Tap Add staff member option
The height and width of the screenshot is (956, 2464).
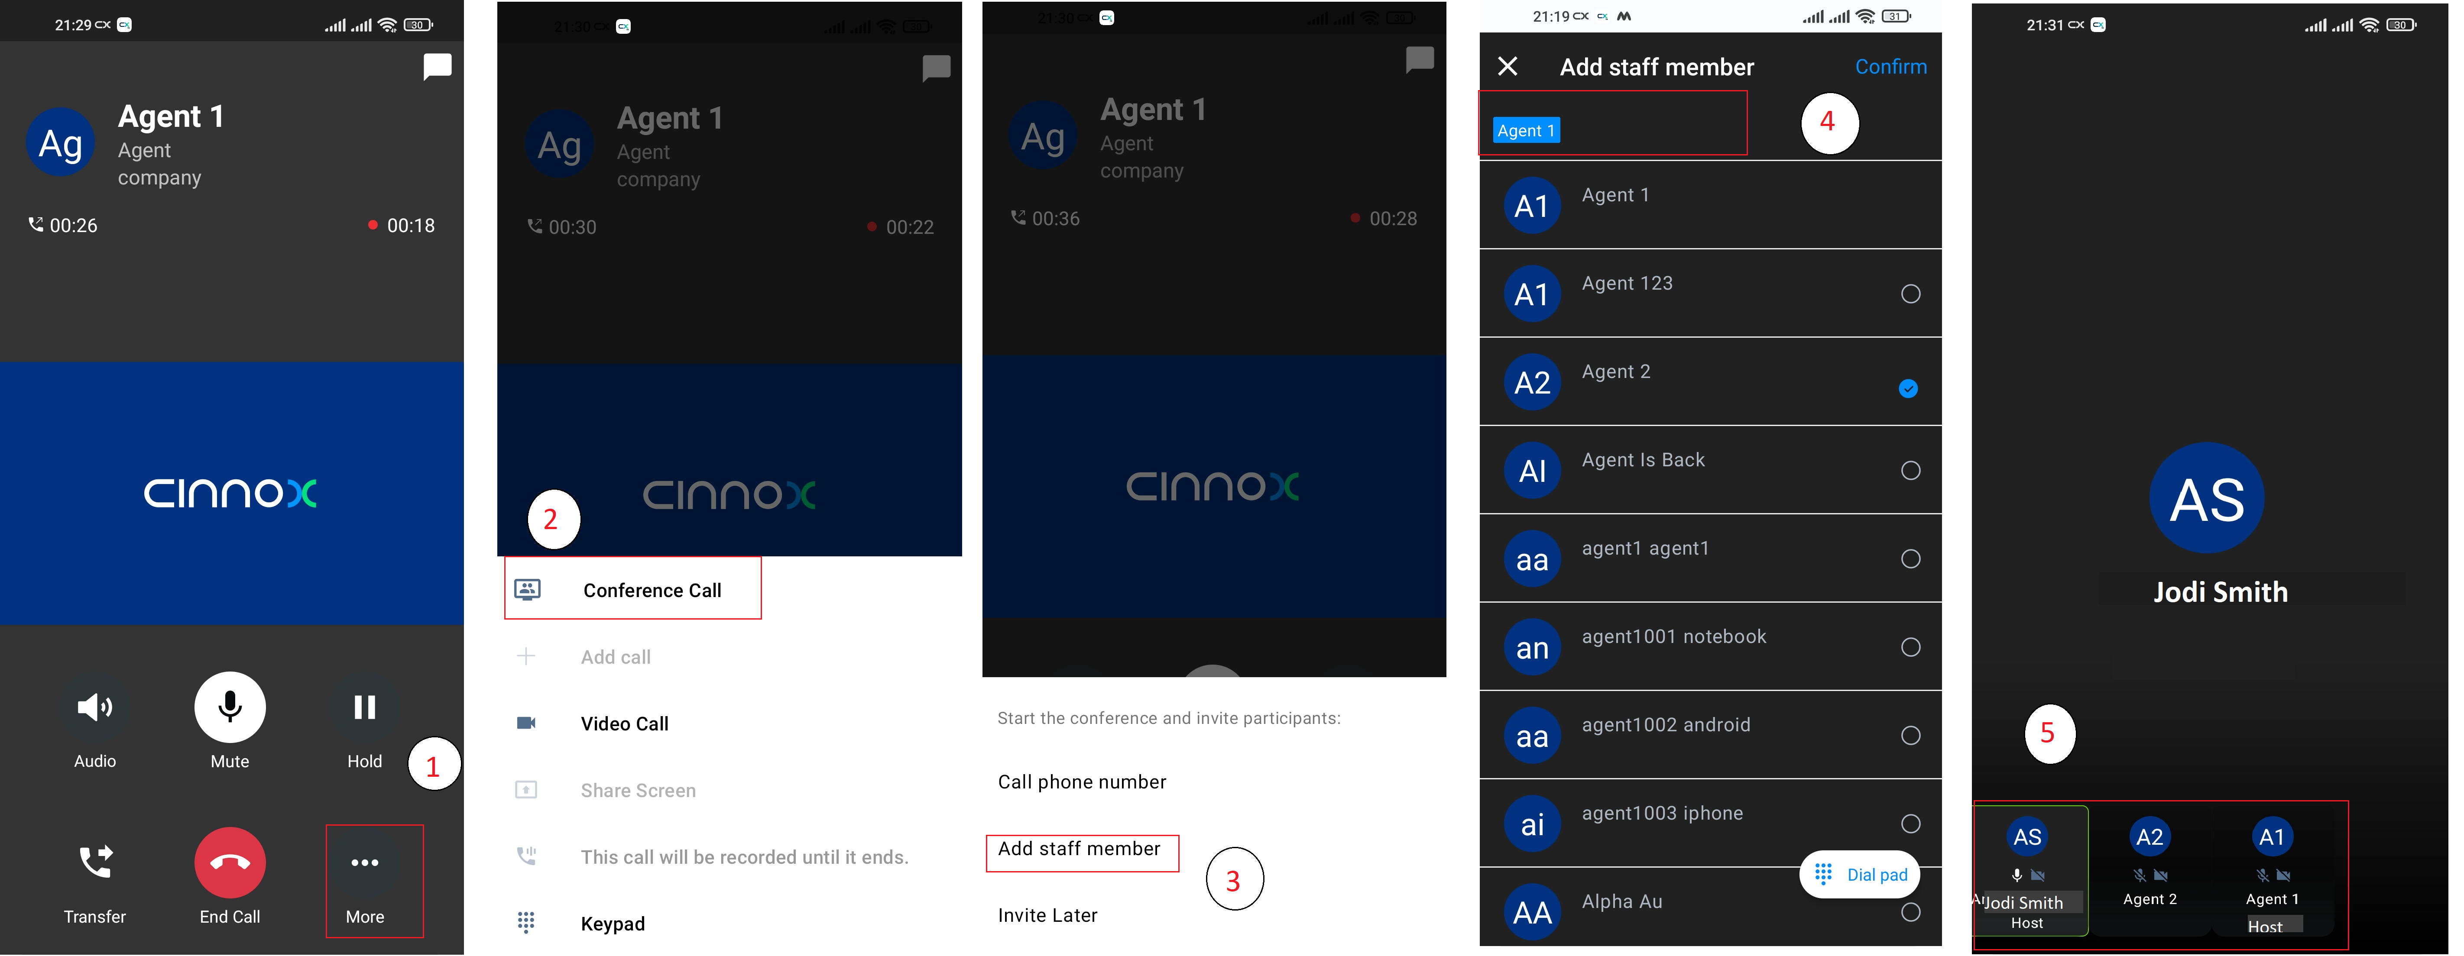coord(1079,849)
